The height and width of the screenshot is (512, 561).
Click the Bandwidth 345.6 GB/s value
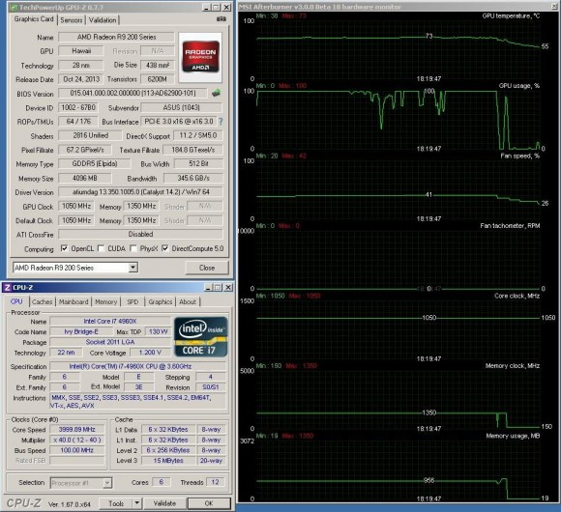point(193,178)
